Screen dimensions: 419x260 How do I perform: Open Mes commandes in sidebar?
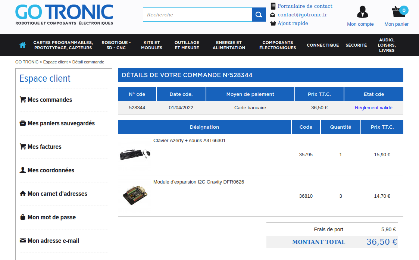50,100
